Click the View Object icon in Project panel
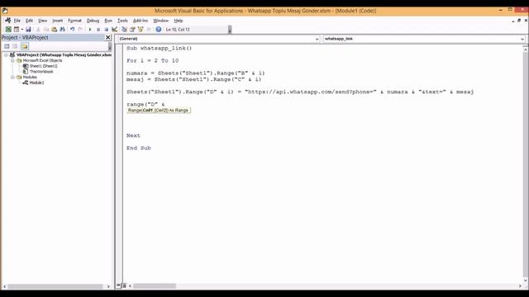This screenshot has height=297, width=529. pos(15,46)
